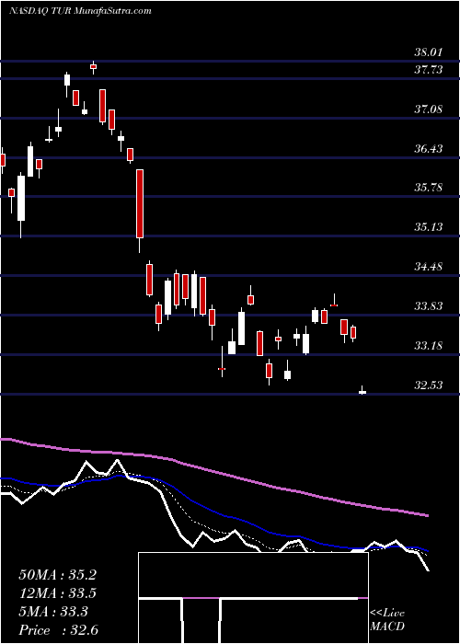Click the 32.53 price level label
Screen dimensions: 460x644
pyautogui.click(x=428, y=385)
